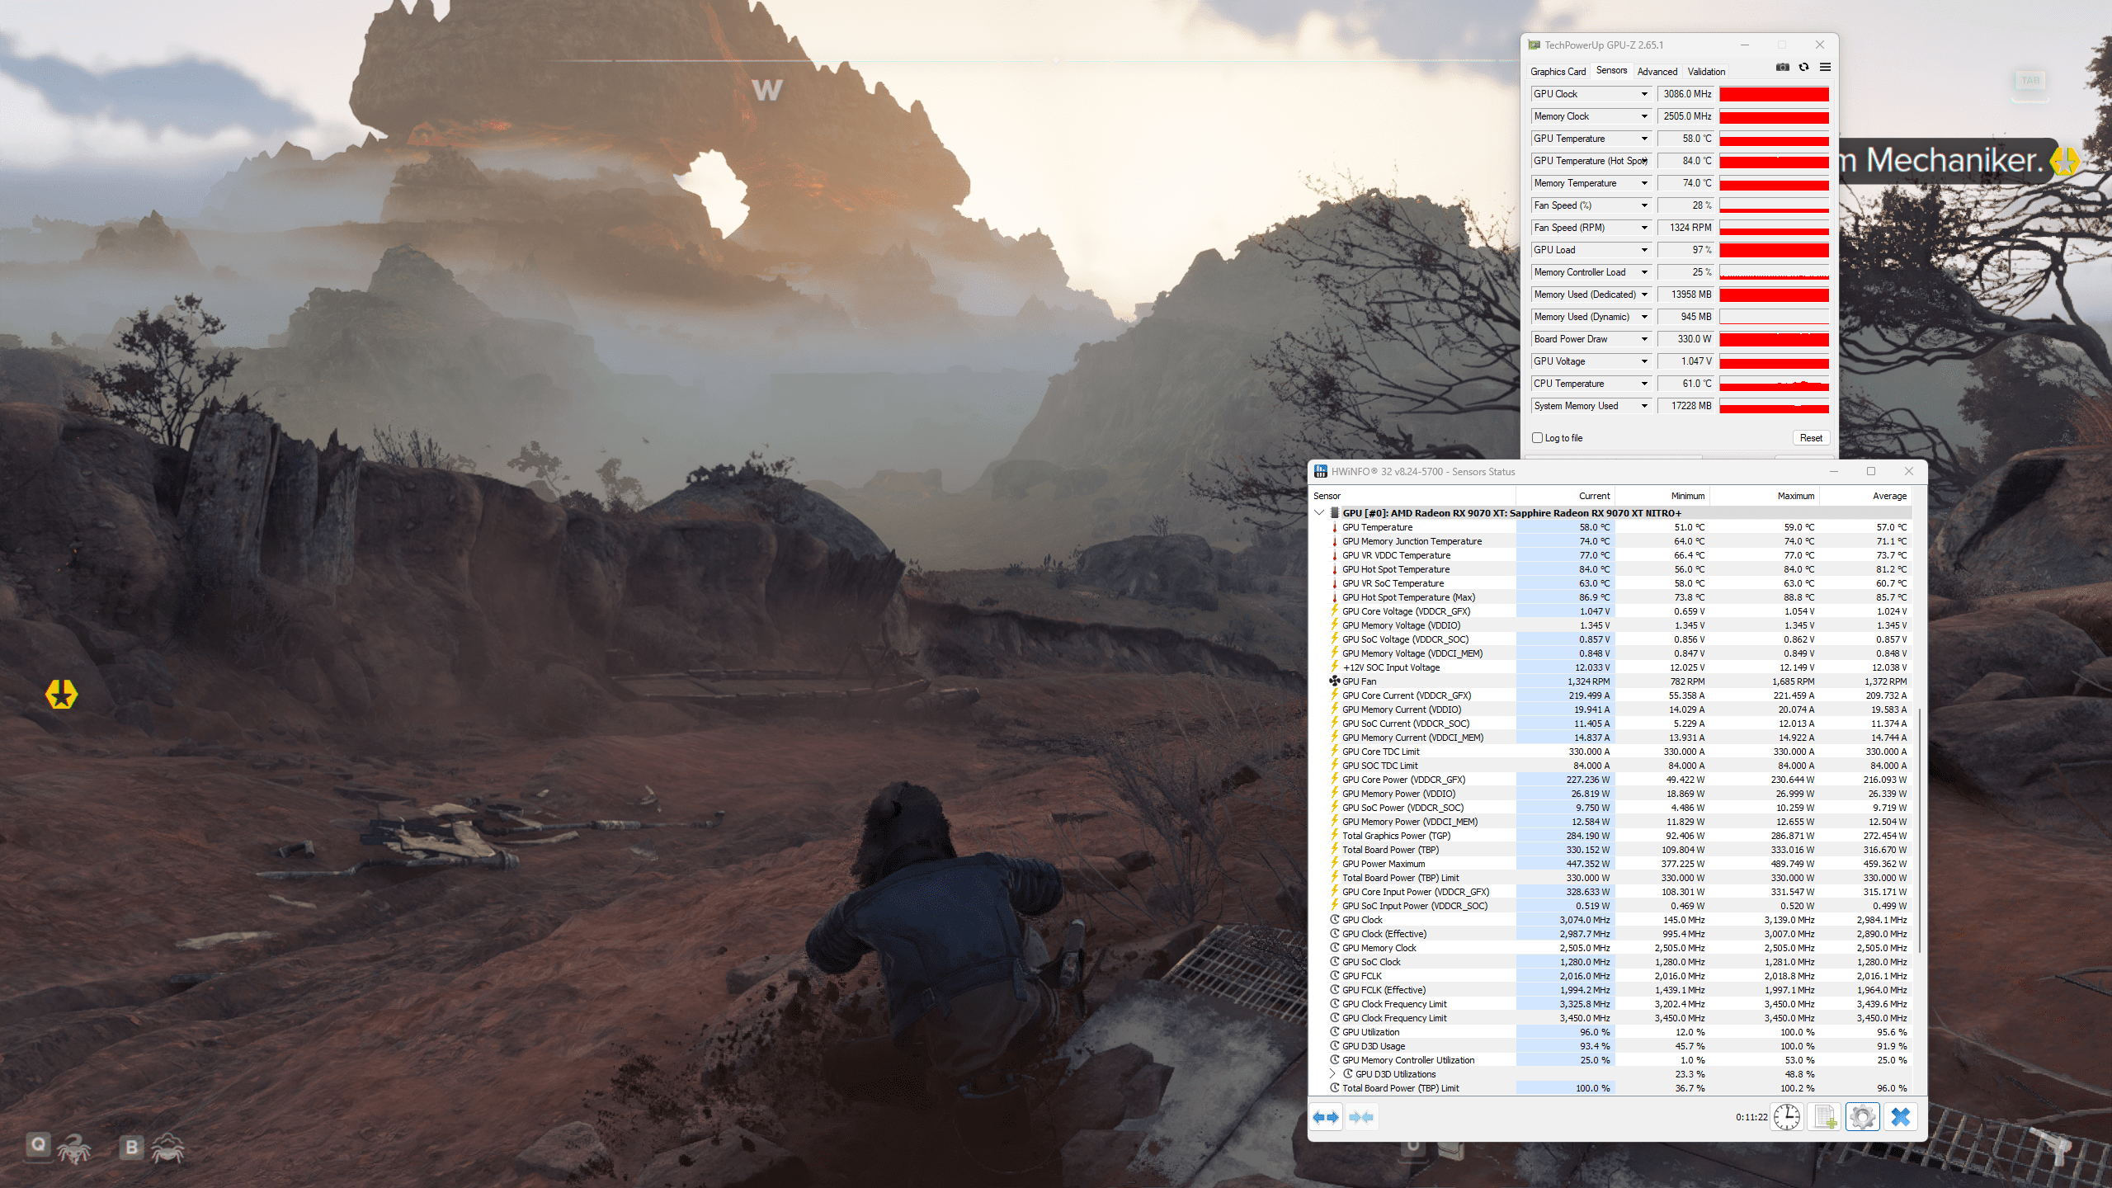Click the Fan Speed (%) graph bar

(x=1774, y=205)
